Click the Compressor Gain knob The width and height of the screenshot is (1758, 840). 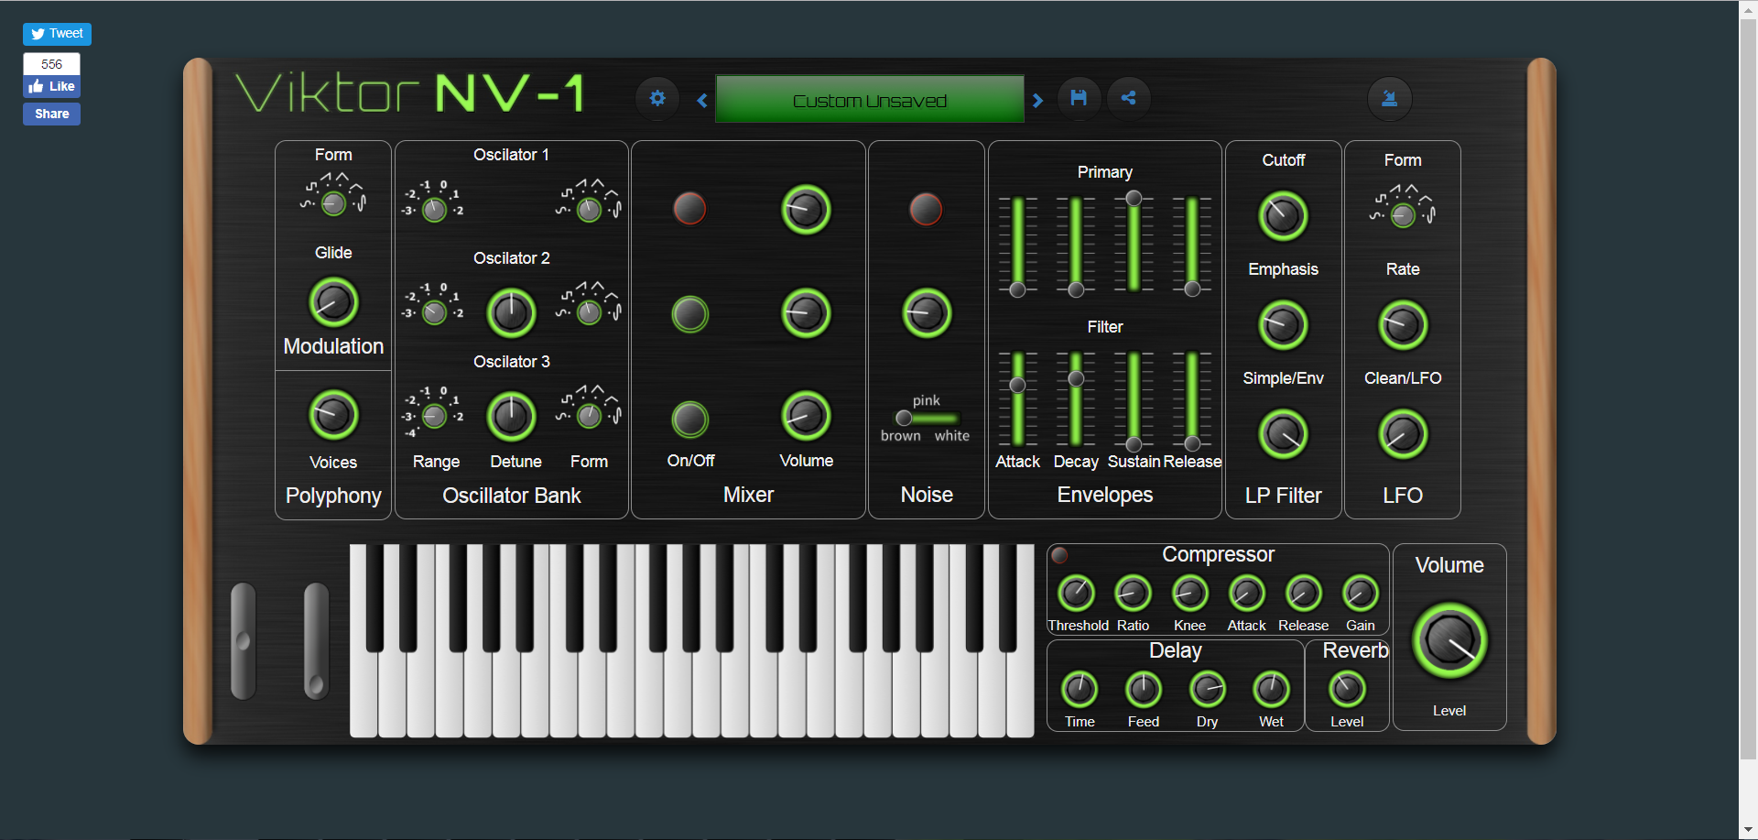pyautogui.click(x=1361, y=594)
